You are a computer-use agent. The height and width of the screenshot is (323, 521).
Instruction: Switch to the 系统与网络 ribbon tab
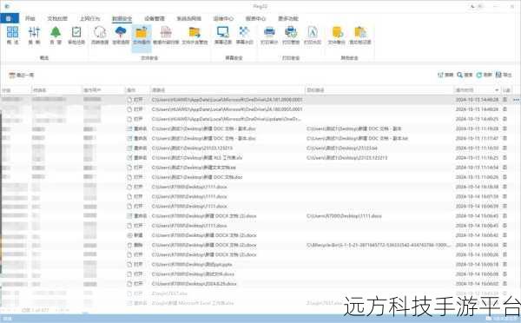point(188,18)
